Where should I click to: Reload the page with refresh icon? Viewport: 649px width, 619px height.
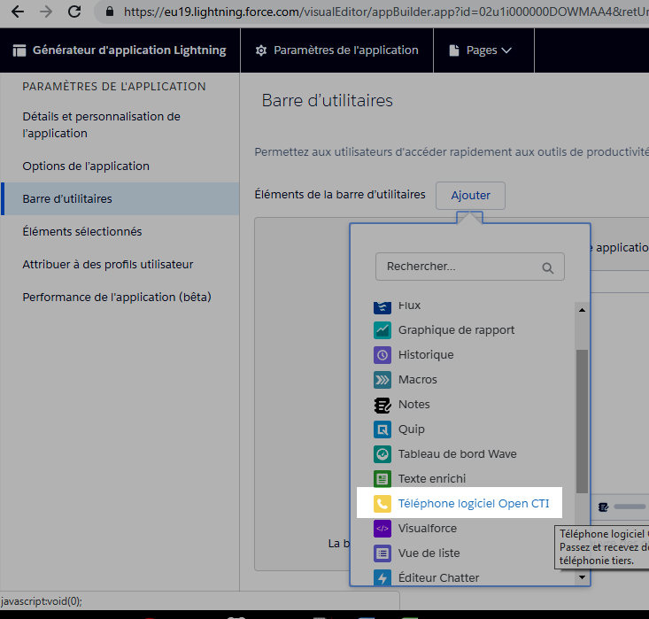(x=74, y=12)
